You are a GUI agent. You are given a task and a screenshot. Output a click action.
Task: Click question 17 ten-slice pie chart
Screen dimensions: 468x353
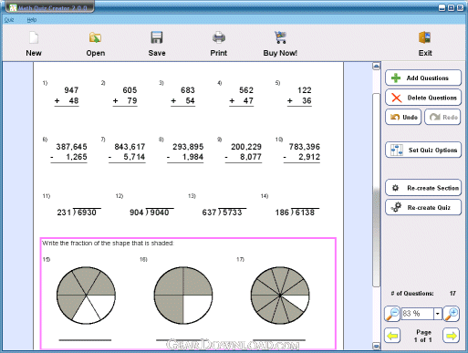tap(280, 296)
